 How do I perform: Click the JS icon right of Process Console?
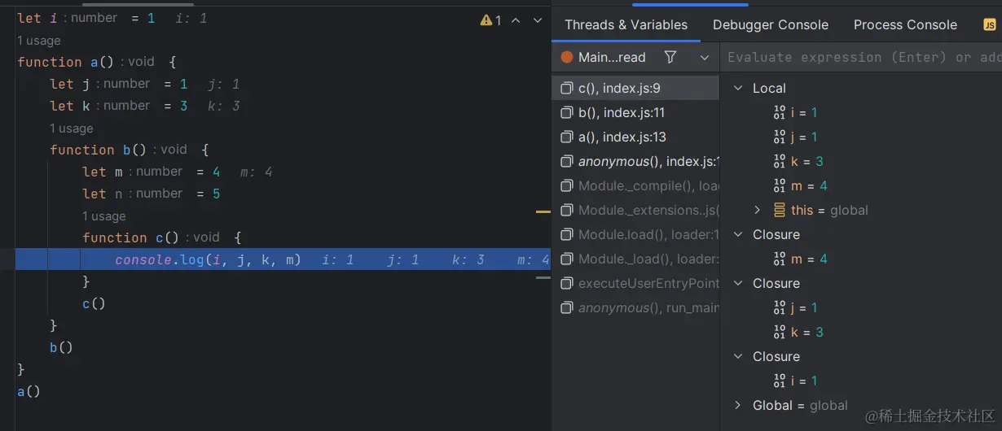click(990, 25)
